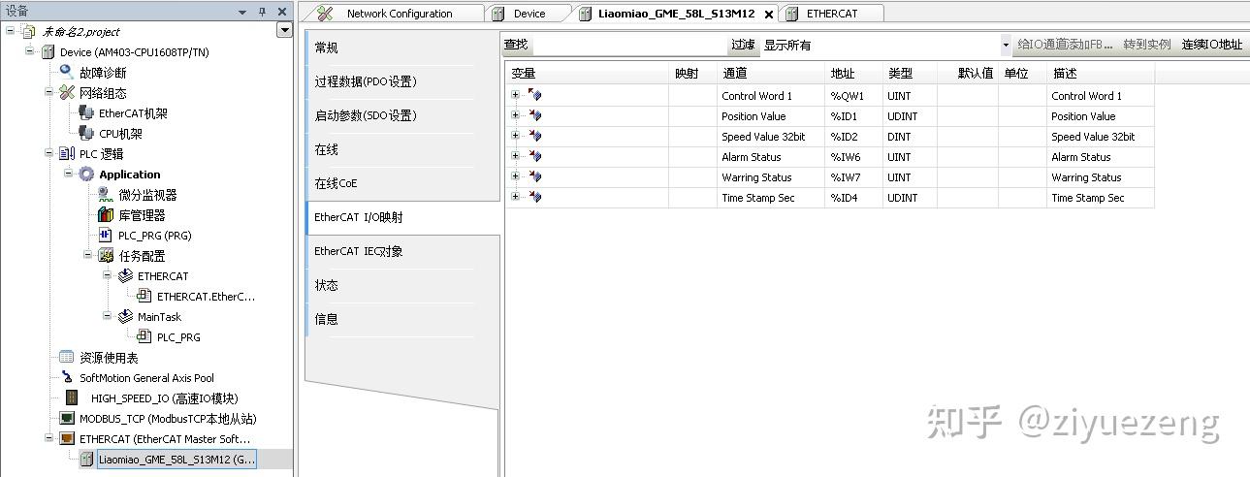The width and height of the screenshot is (1250, 477).
Task: Click the HIGH_SPEED_IO module icon
Action: tap(72, 398)
